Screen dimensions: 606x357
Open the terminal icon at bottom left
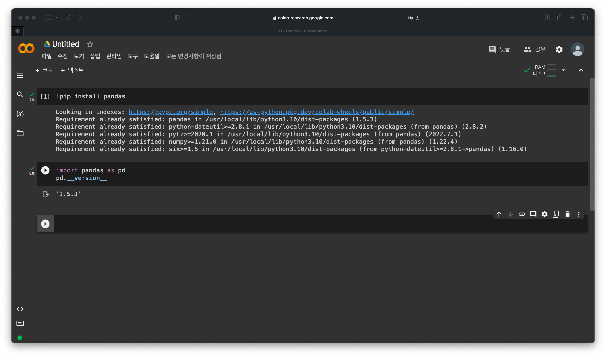(20, 323)
